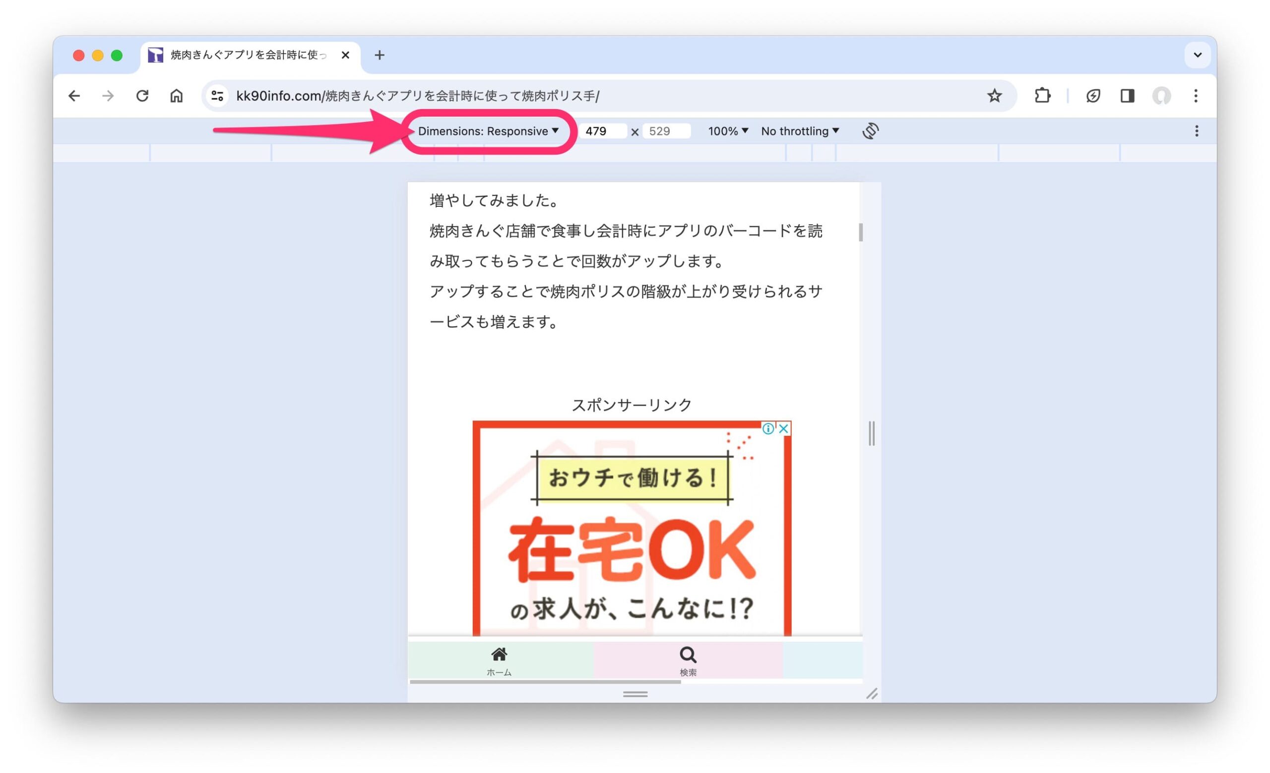Open the browser home page
Screen dimensions: 1270x773
(x=176, y=96)
